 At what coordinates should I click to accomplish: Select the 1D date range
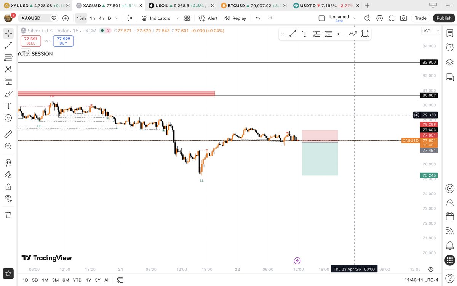tap(25, 280)
